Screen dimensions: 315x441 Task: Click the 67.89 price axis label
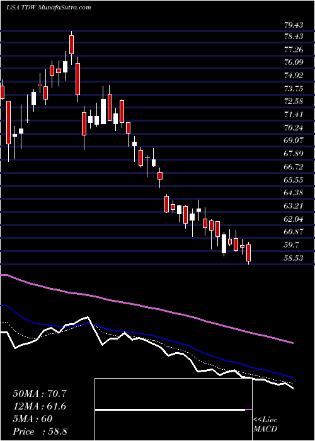pyautogui.click(x=294, y=153)
